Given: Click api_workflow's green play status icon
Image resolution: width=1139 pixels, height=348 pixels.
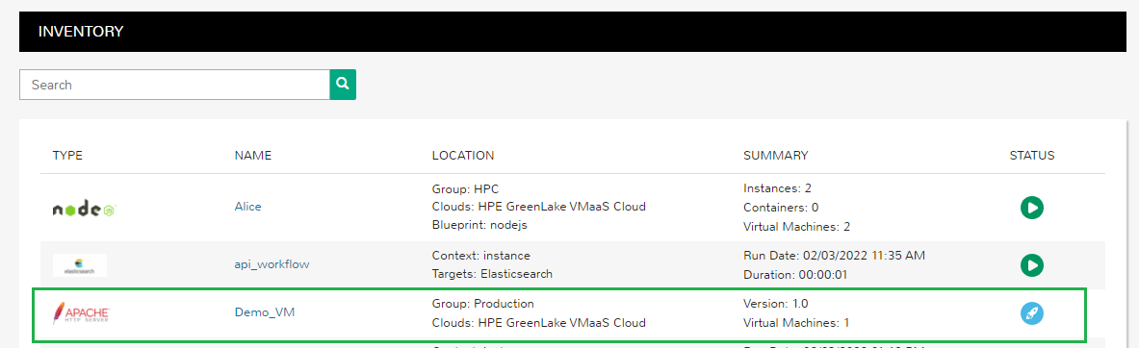Looking at the screenshot, I should tap(1031, 264).
